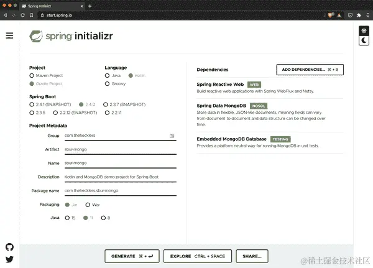Screen dimensions: 373x268
Task: Open the hamburger side menu
Action: pos(9,35)
